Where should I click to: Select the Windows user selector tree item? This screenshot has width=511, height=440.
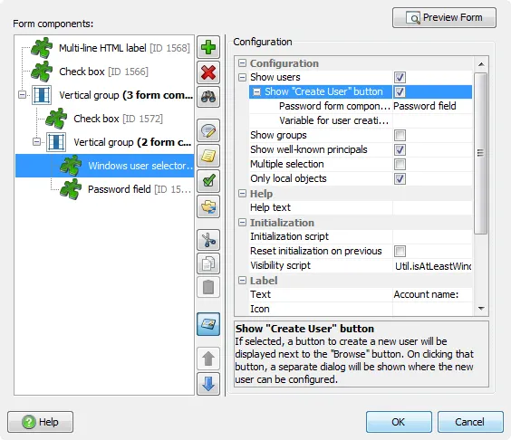click(x=140, y=166)
